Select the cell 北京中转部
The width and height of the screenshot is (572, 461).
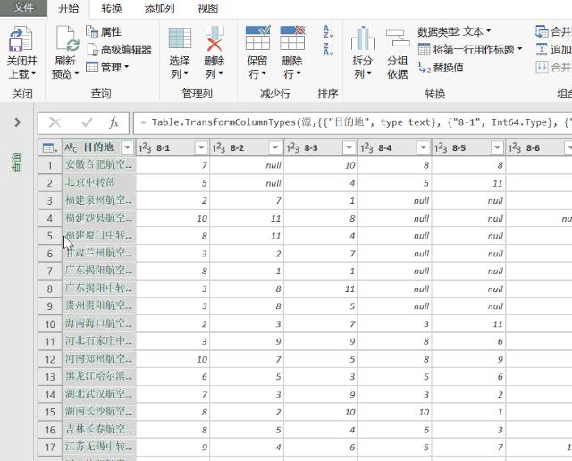(x=99, y=183)
